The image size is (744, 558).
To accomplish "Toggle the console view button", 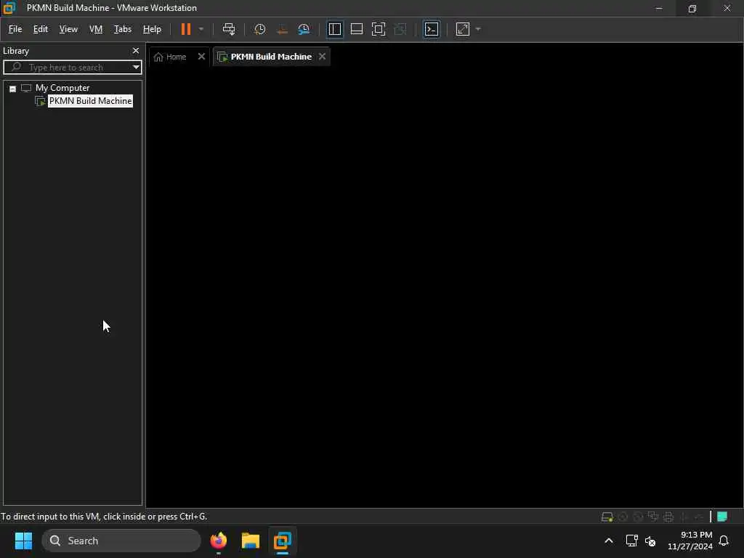I will point(432,29).
